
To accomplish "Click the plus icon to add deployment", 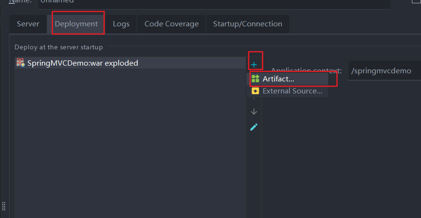I will tap(254, 64).
